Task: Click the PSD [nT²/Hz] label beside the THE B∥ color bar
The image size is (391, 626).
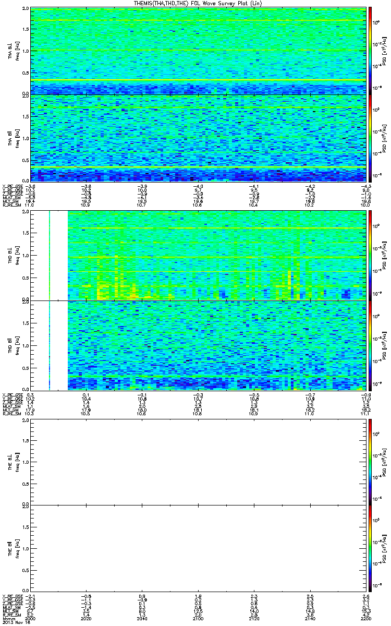Action: [384, 548]
